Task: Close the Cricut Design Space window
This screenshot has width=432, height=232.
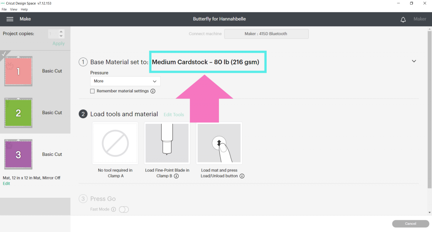Action: pos(424,3)
